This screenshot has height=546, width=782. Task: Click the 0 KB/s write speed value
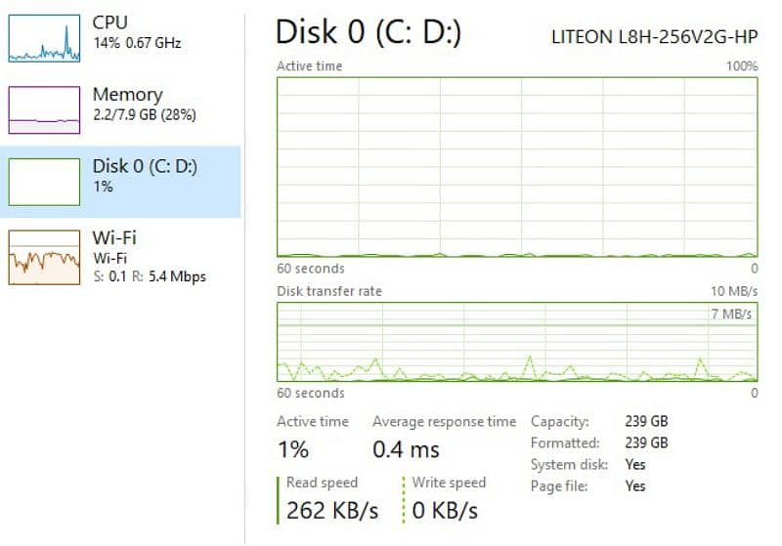445,510
